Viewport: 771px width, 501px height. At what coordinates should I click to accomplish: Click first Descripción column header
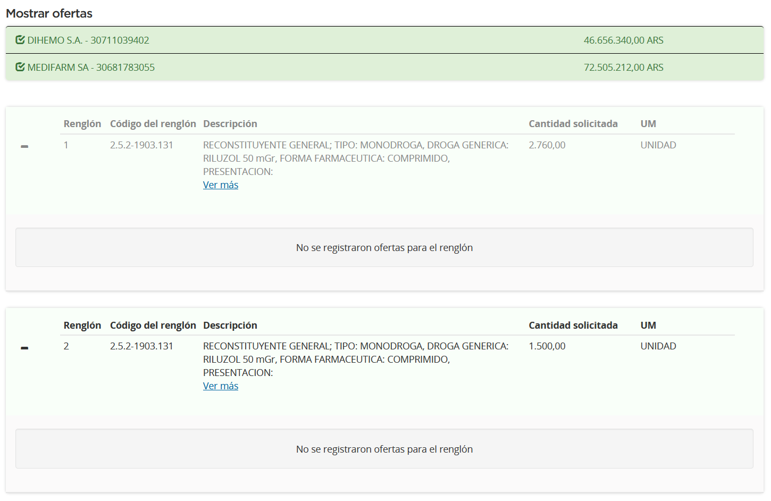[230, 124]
